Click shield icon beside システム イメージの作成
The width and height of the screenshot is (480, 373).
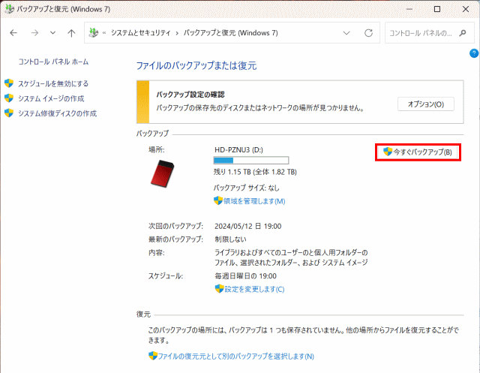click(9, 98)
